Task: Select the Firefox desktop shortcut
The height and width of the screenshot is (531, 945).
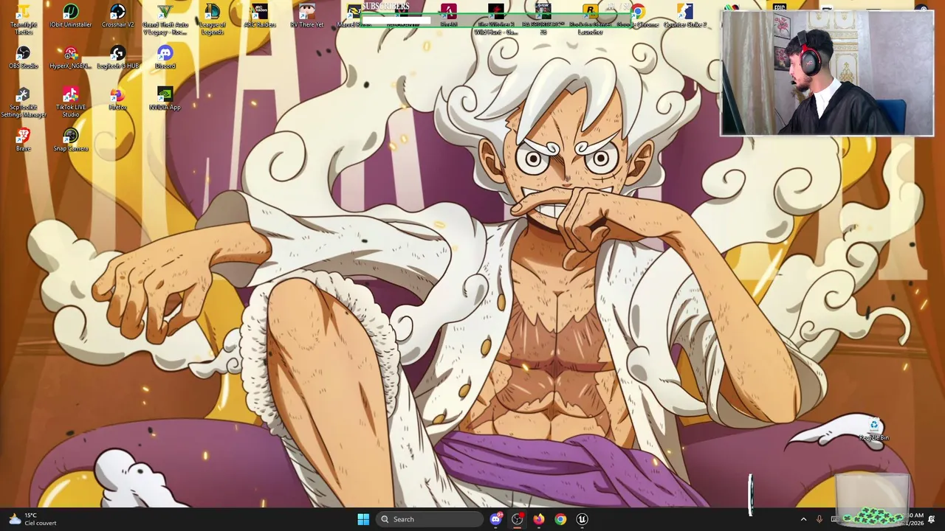Action: pyautogui.click(x=118, y=100)
